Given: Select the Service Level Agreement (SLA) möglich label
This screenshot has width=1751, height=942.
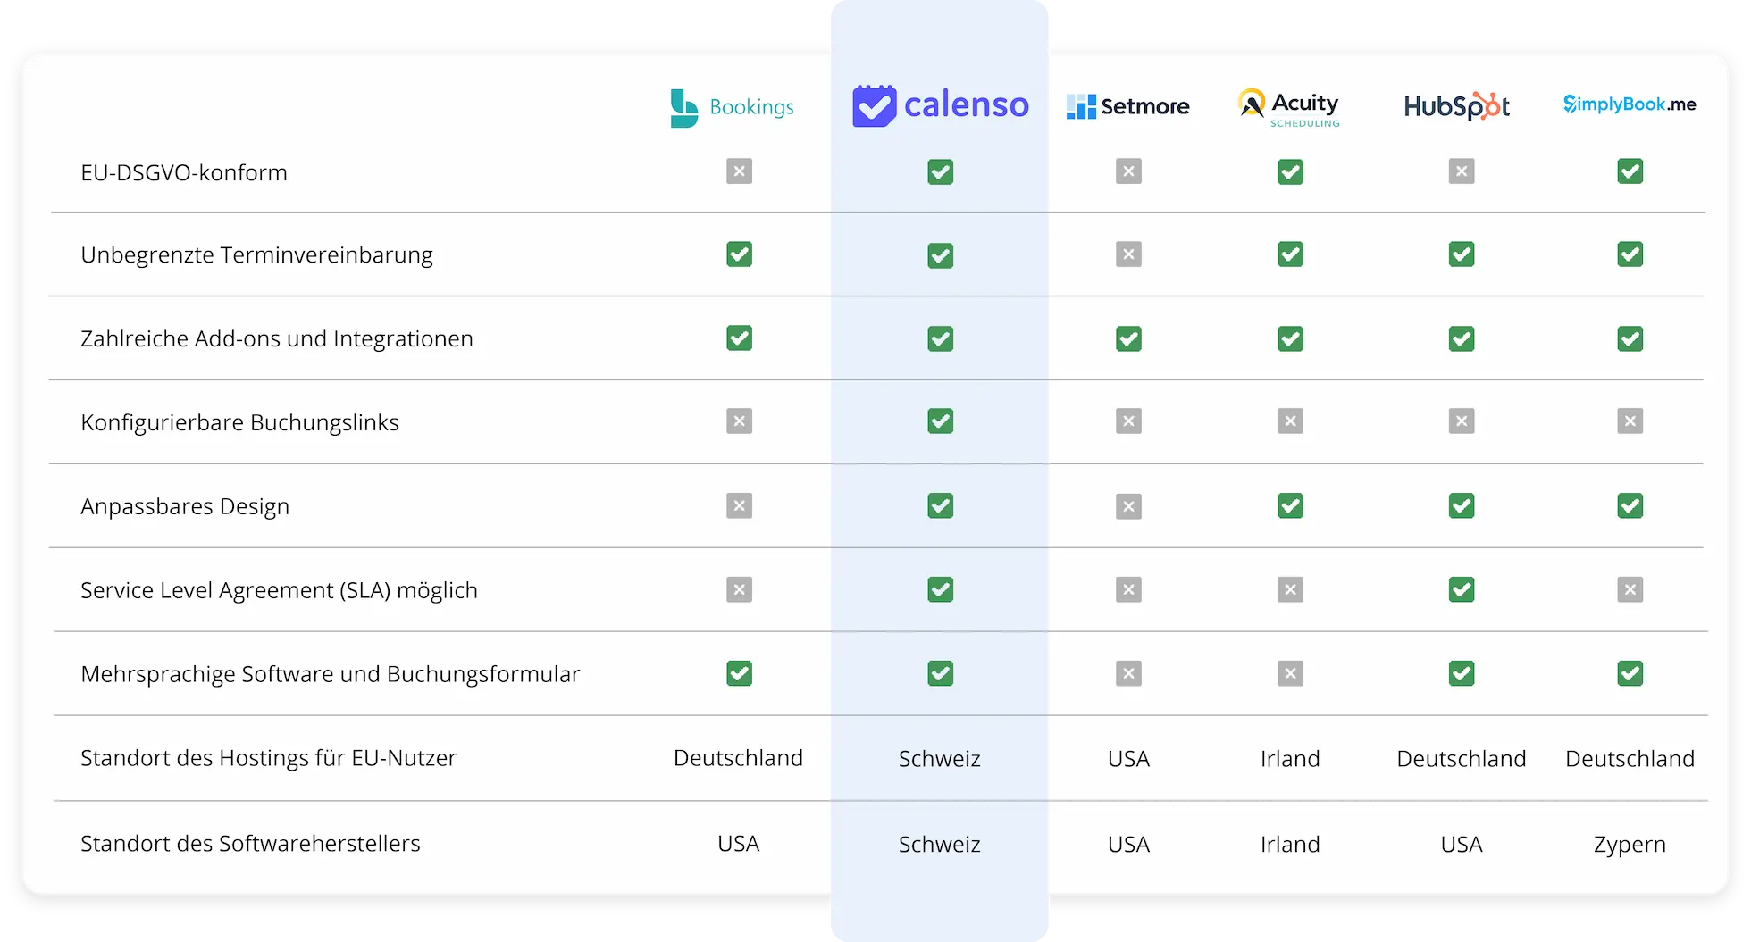Looking at the screenshot, I should [279, 590].
